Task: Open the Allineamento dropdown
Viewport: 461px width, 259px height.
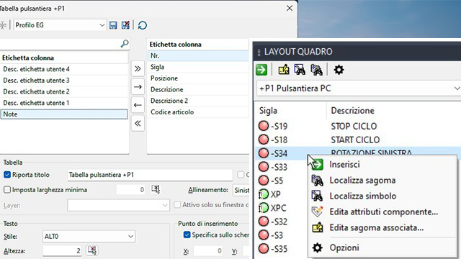Action: [241, 190]
